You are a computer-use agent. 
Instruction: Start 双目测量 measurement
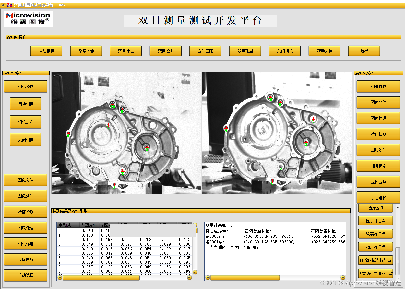tap(245, 51)
